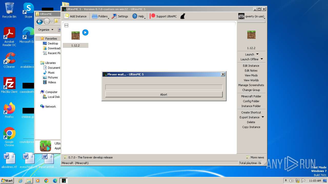Select the 1.12.2 instance grass icon
Viewport: 328px width, 184px height.
[76, 35]
